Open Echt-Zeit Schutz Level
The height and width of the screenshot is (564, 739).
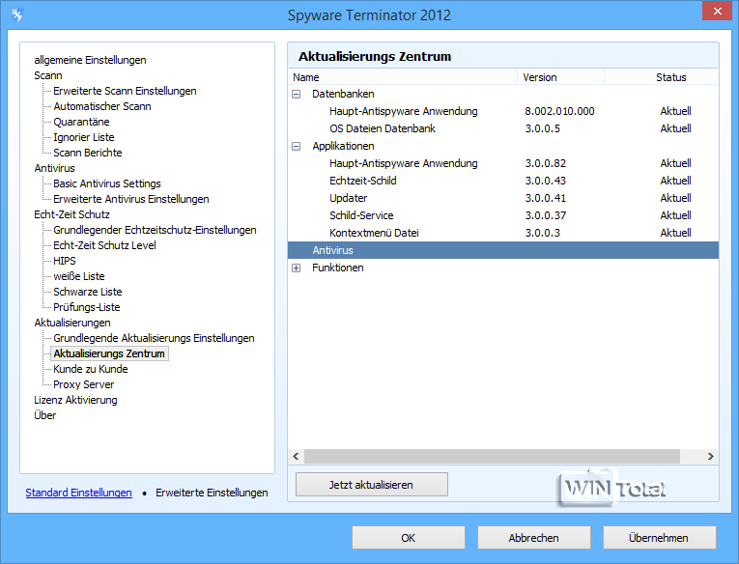tap(104, 245)
